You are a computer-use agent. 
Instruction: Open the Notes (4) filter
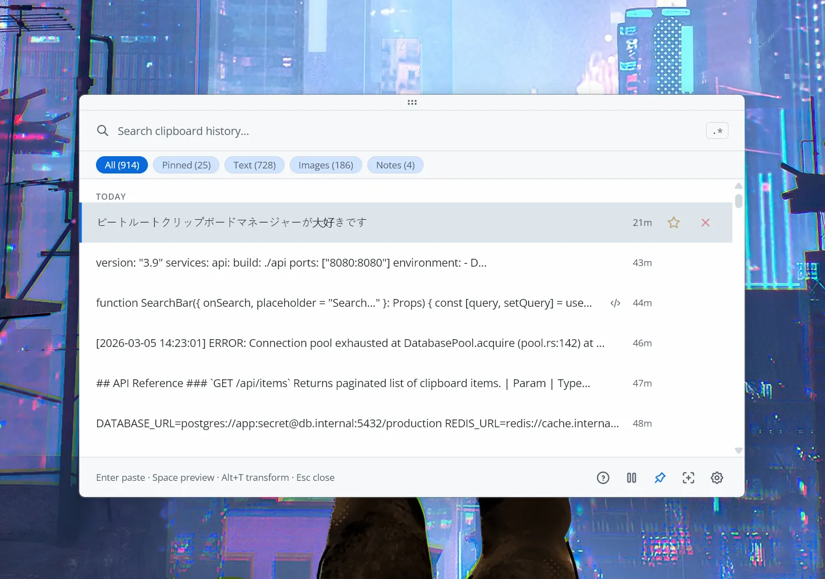point(395,165)
